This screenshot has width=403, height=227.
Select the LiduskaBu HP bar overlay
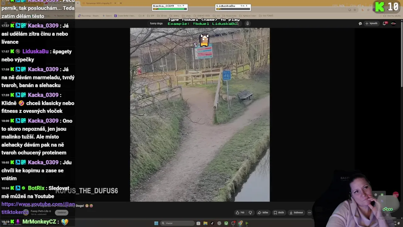click(233, 7)
